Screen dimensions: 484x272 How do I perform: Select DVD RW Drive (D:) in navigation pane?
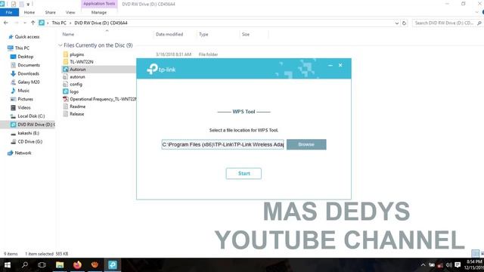pyautogui.click(x=33, y=125)
